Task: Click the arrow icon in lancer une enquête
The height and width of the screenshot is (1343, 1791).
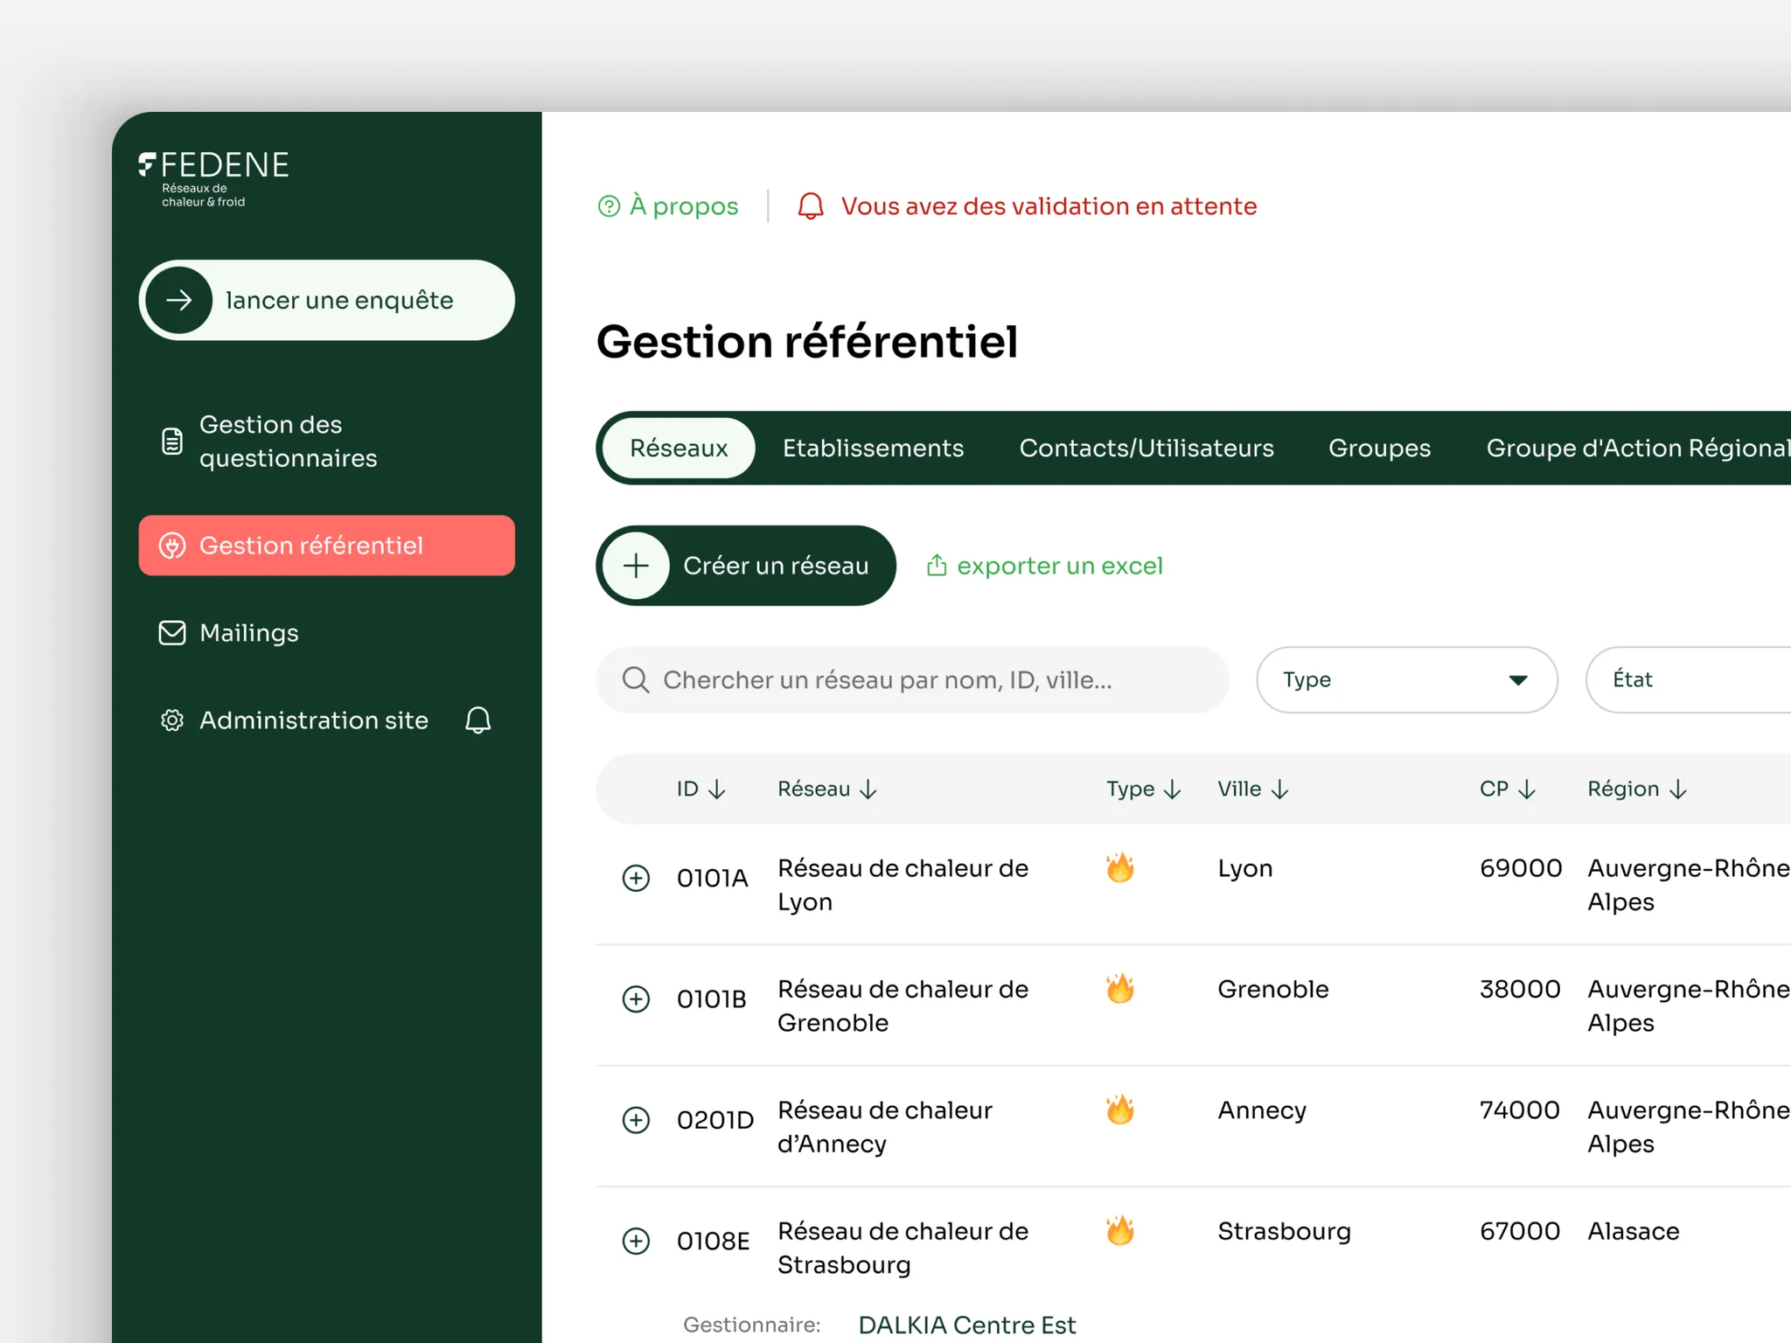Action: (179, 300)
